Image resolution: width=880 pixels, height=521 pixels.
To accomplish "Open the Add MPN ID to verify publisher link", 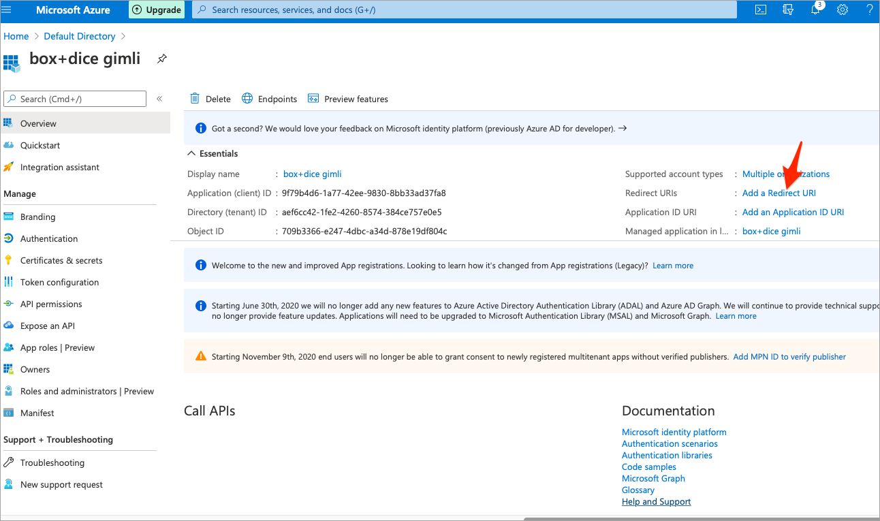I will coord(789,357).
